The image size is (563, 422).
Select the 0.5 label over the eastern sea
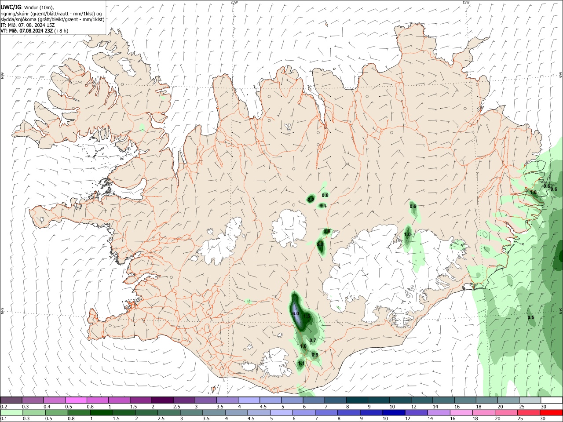pos(531,318)
